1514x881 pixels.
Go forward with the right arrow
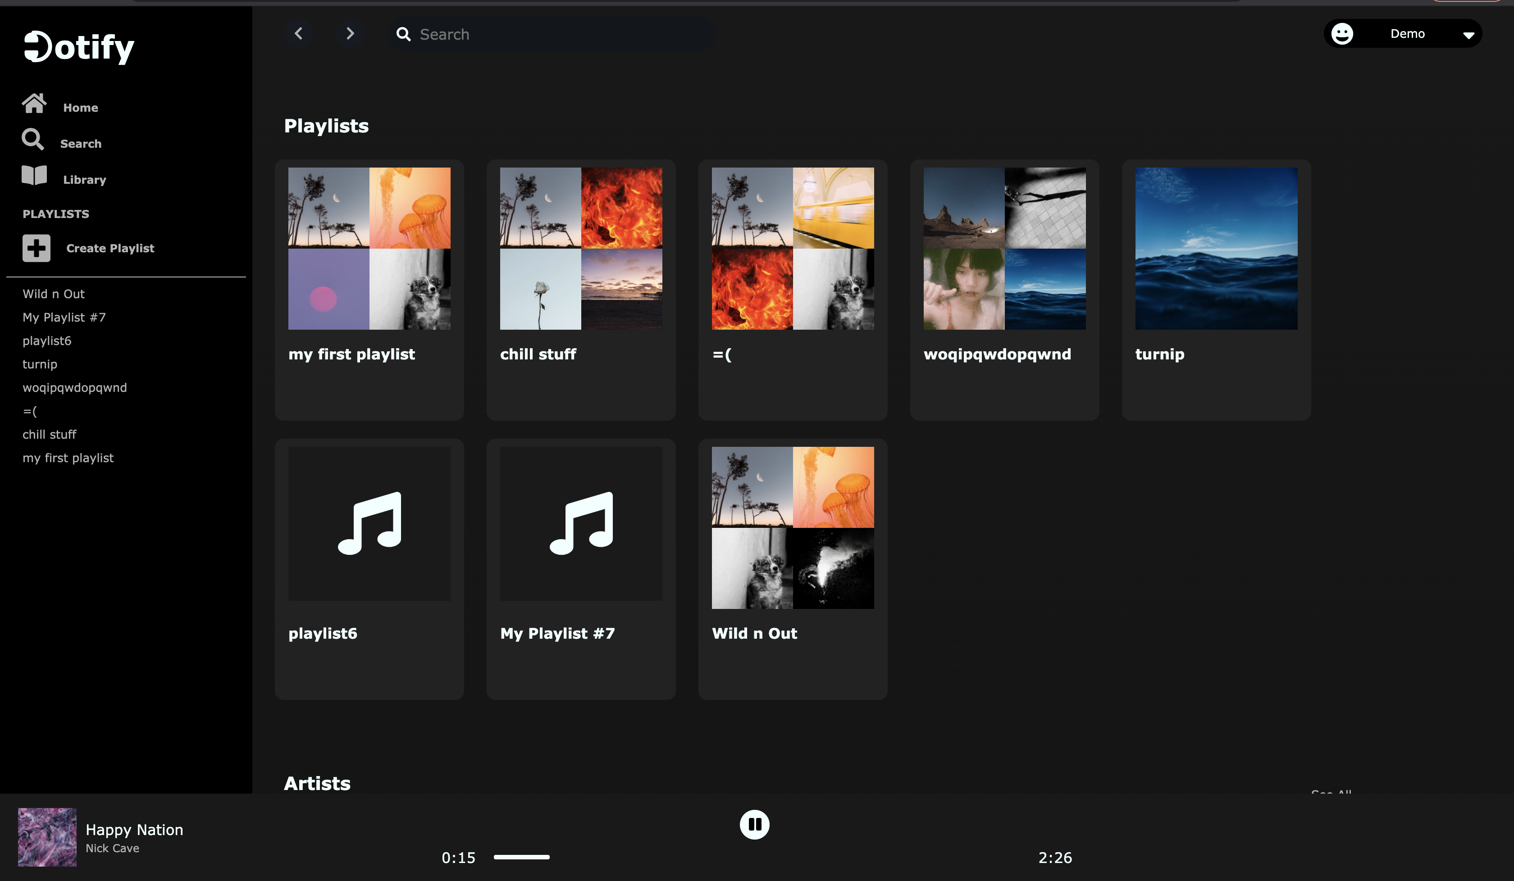(350, 34)
